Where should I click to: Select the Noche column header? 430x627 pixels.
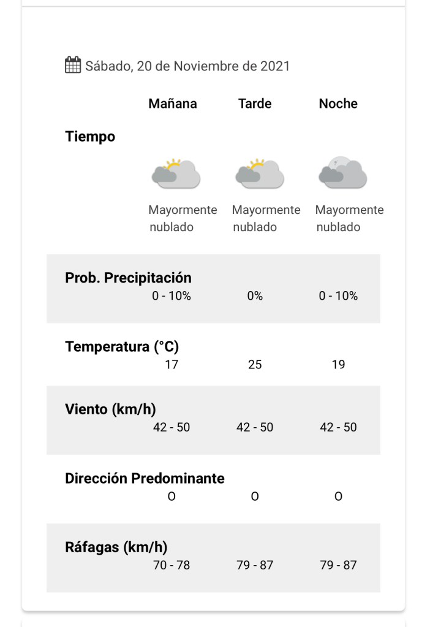pyautogui.click(x=338, y=104)
